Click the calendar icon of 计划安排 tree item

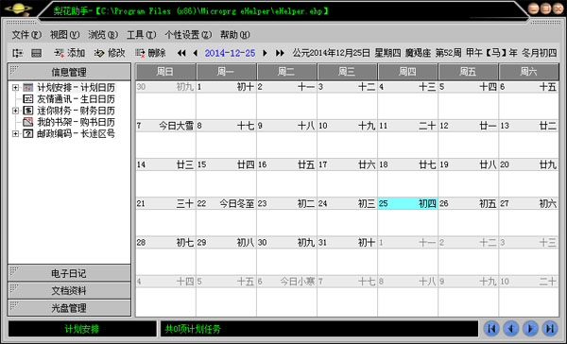click(27, 87)
